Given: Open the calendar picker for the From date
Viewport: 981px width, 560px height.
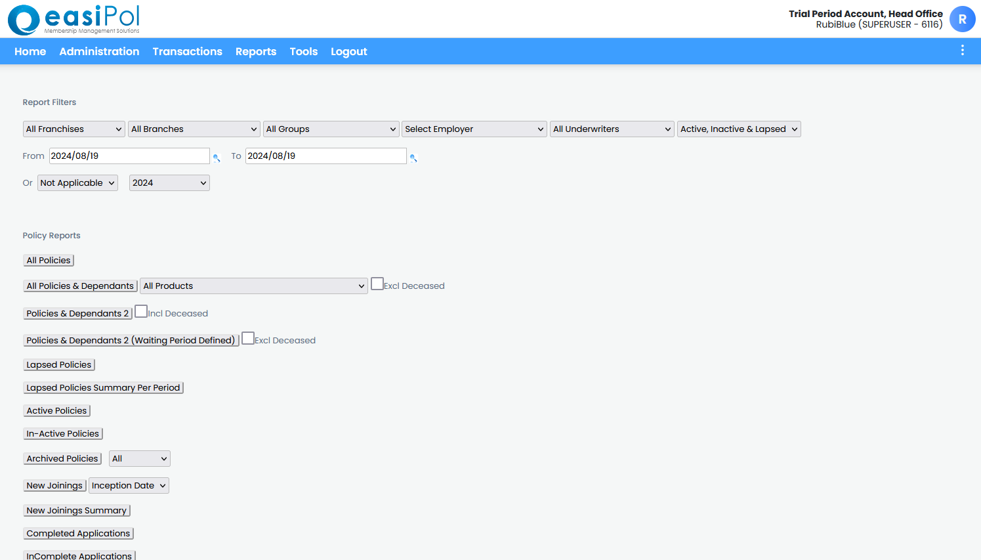Looking at the screenshot, I should click(x=217, y=158).
